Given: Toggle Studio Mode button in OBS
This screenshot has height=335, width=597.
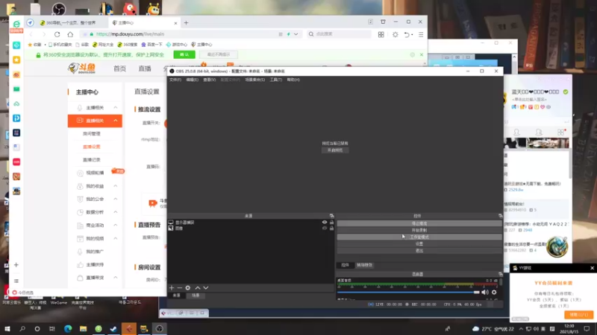Looking at the screenshot, I should (419, 237).
